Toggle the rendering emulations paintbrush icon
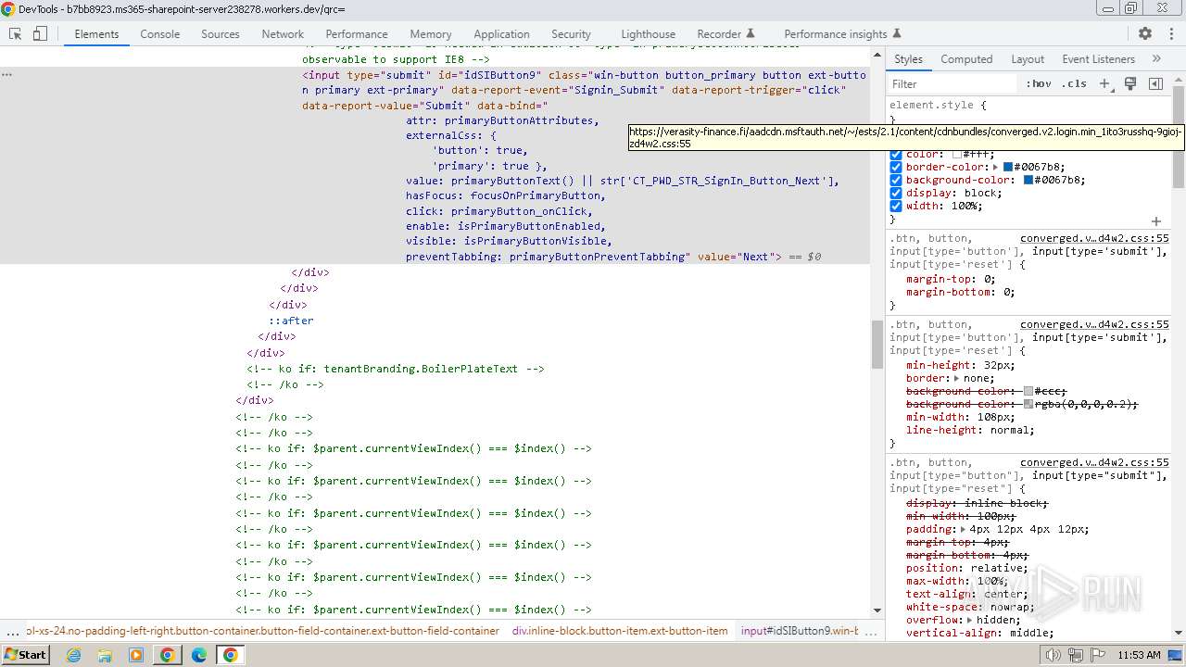 point(1130,83)
